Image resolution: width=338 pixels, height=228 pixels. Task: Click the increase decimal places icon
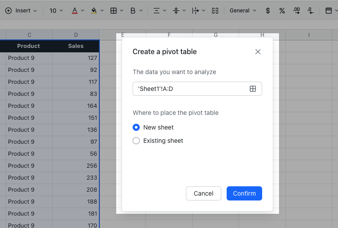pyautogui.click(x=297, y=10)
